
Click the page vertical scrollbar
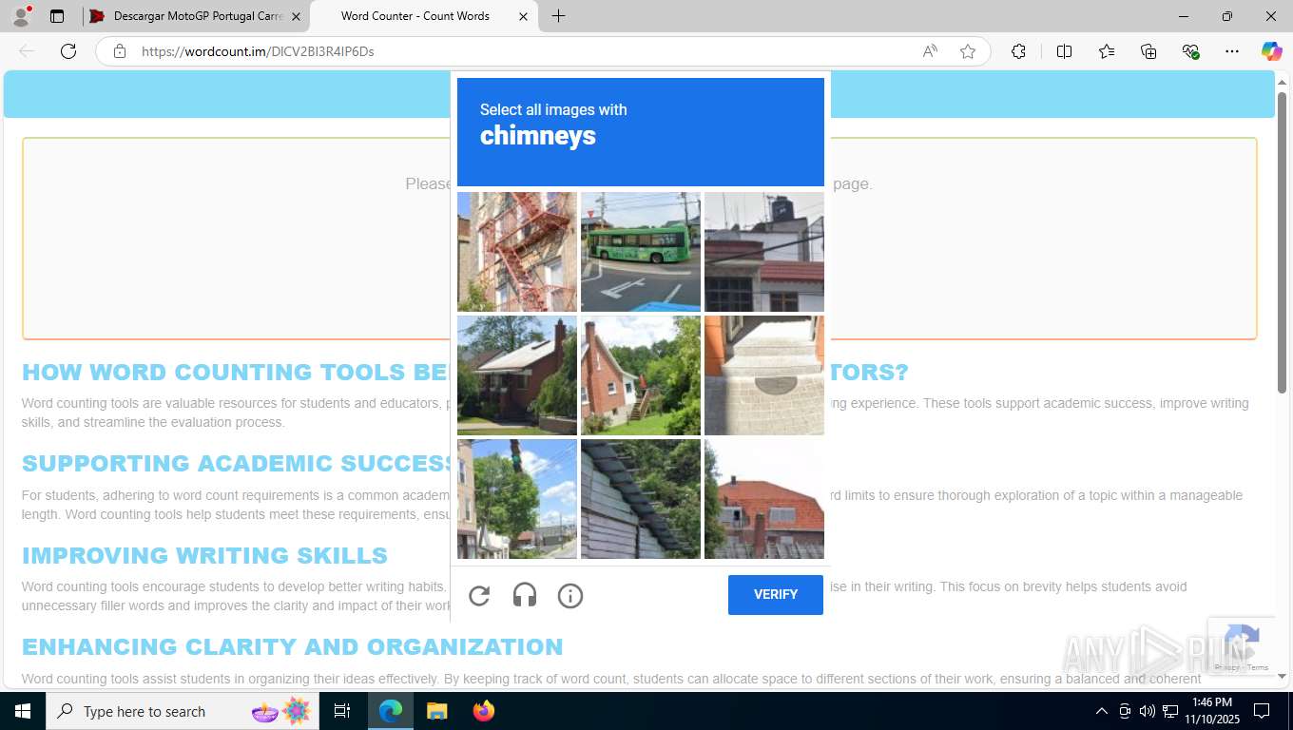[1282, 241]
